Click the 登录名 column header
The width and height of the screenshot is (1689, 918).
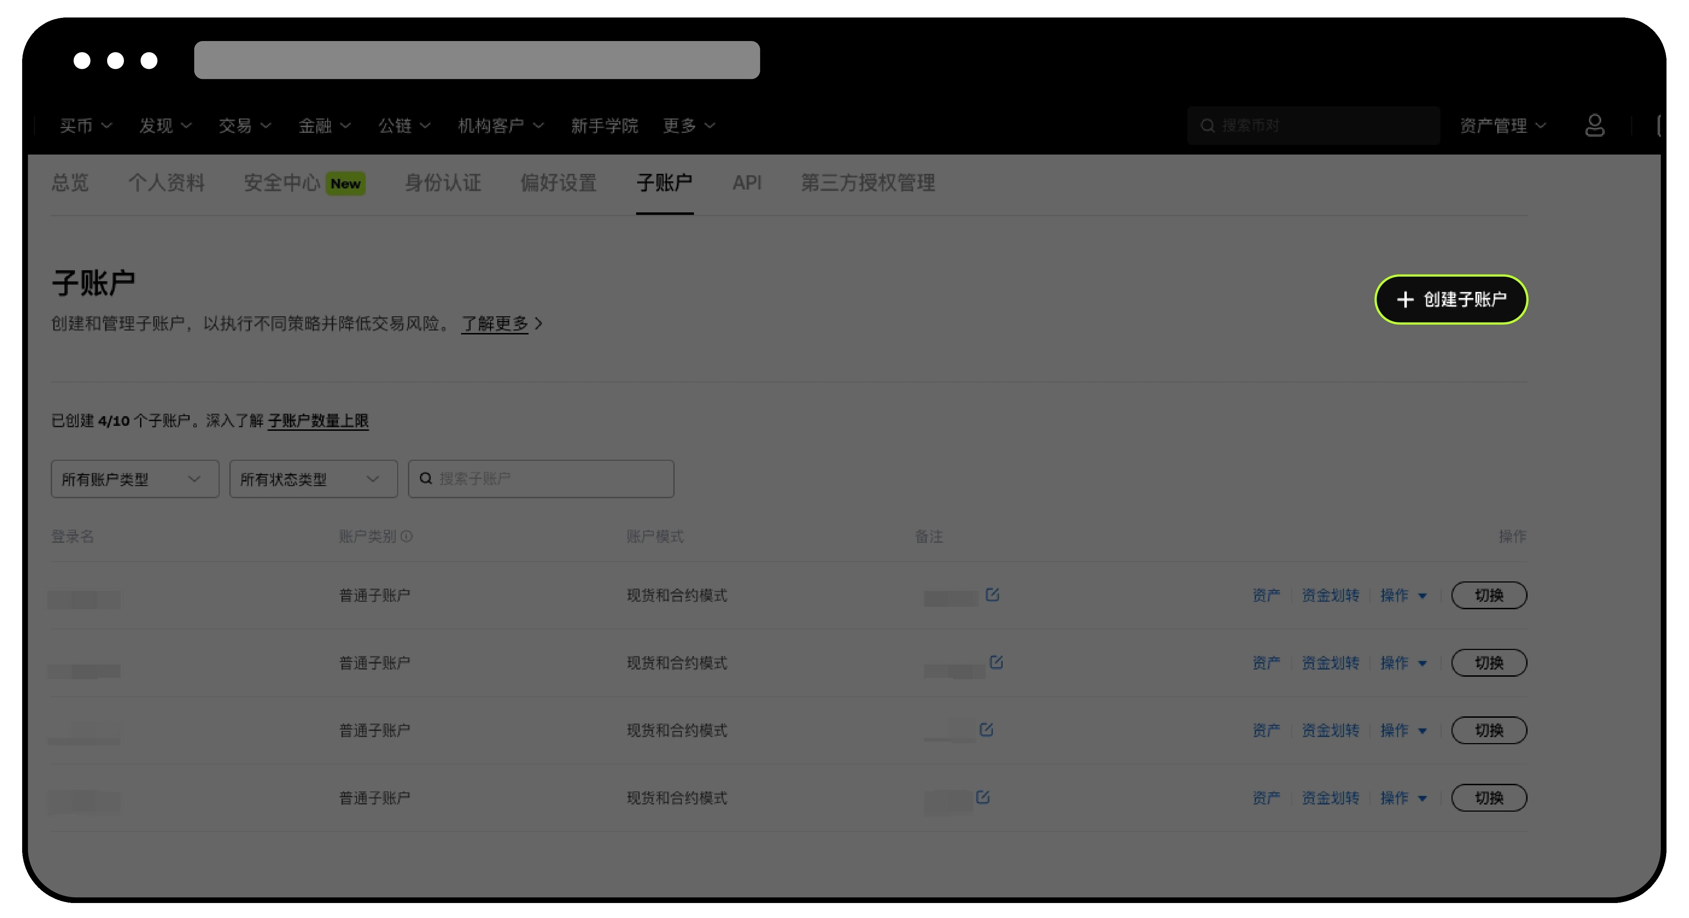[72, 536]
